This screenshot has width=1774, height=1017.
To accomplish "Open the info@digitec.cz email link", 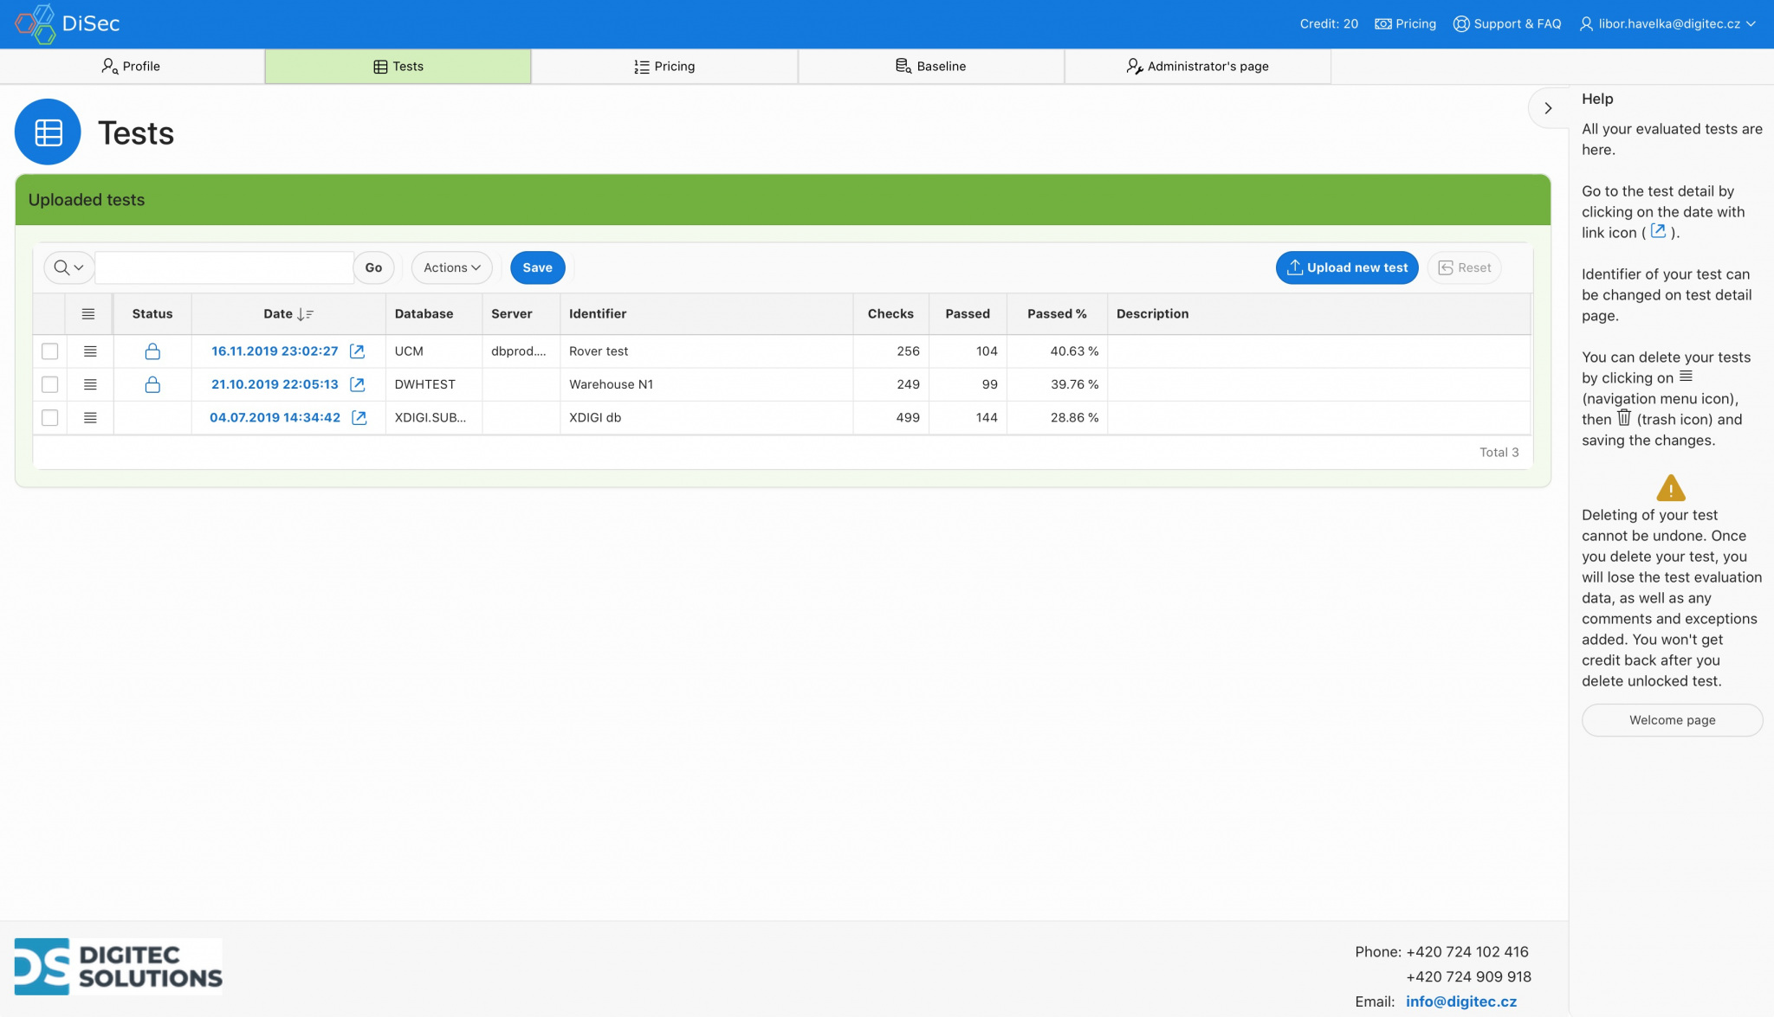I will (1460, 1001).
